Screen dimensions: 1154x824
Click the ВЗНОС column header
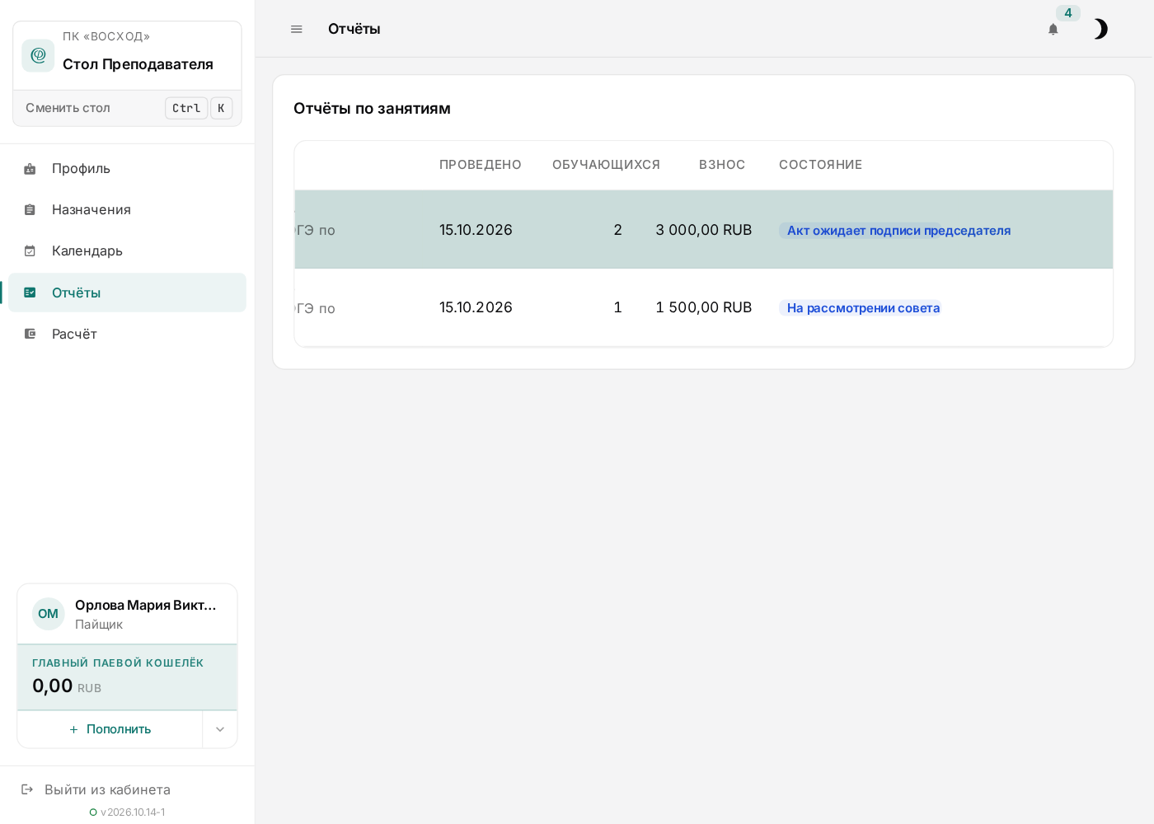click(722, 165)
